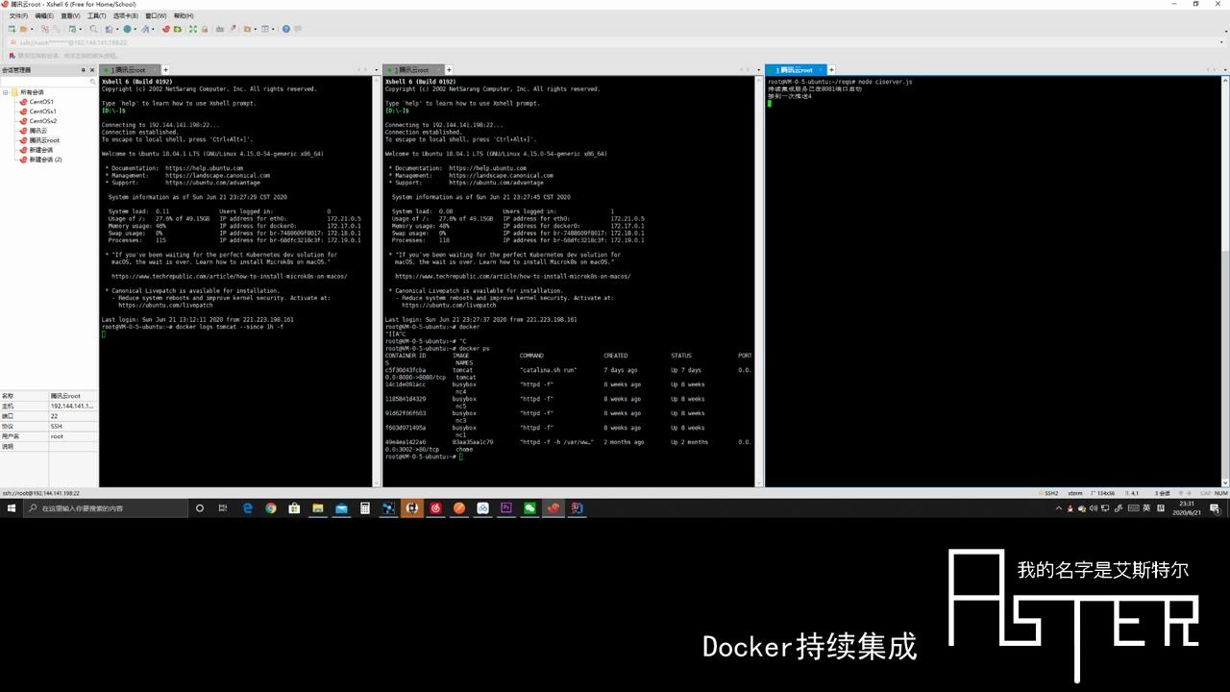Open the Windows Start menu
The image size is (1230, 692).
pos(12,508)
